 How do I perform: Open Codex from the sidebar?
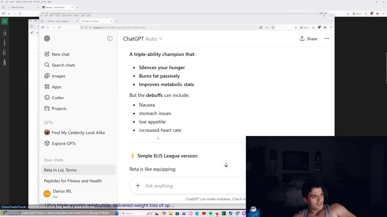click(x=78, y=98)
